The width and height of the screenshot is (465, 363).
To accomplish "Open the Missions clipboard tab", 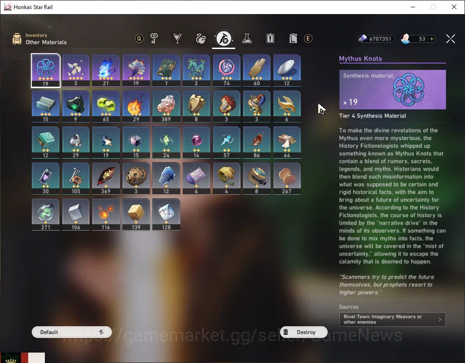I will tap(270, 38).
